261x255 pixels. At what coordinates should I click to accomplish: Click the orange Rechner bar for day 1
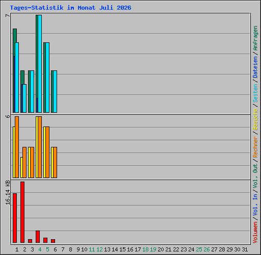pyautogui.click(x=17, y=147)
